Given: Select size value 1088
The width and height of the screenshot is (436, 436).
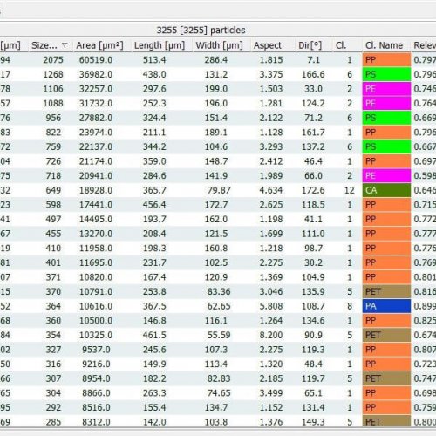Looking at the screenshot, I should point(53,104).
